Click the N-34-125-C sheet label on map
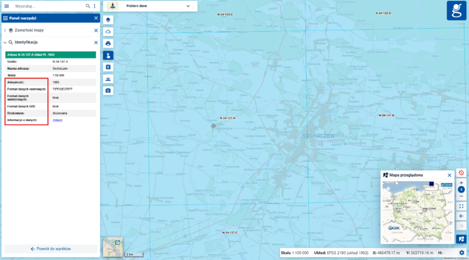Image resolution: width=469 pixels, height=260 pixels. [225, 14]
